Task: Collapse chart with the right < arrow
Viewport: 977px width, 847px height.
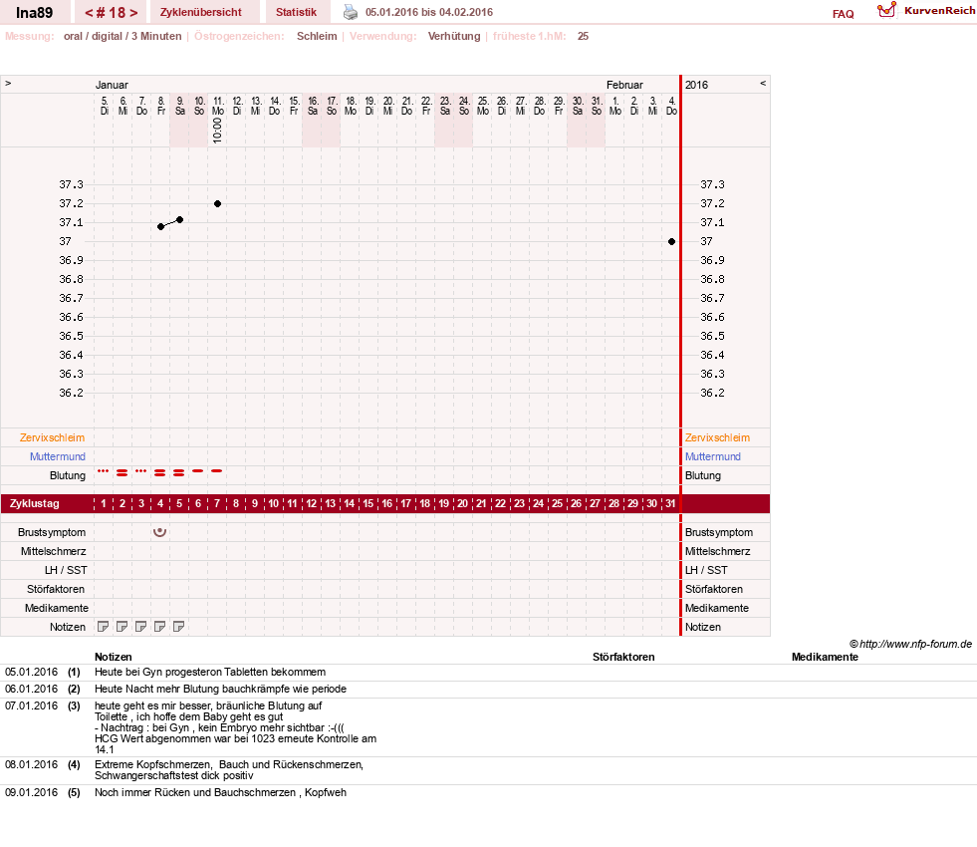Action: pyautogui.click(x=763, y=83)
